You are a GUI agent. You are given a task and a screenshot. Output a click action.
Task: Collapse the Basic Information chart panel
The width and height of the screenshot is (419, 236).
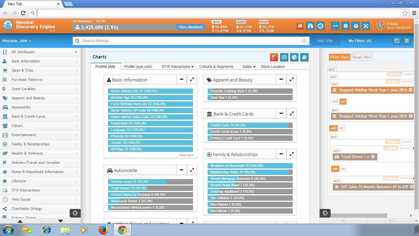pos(182,79)
